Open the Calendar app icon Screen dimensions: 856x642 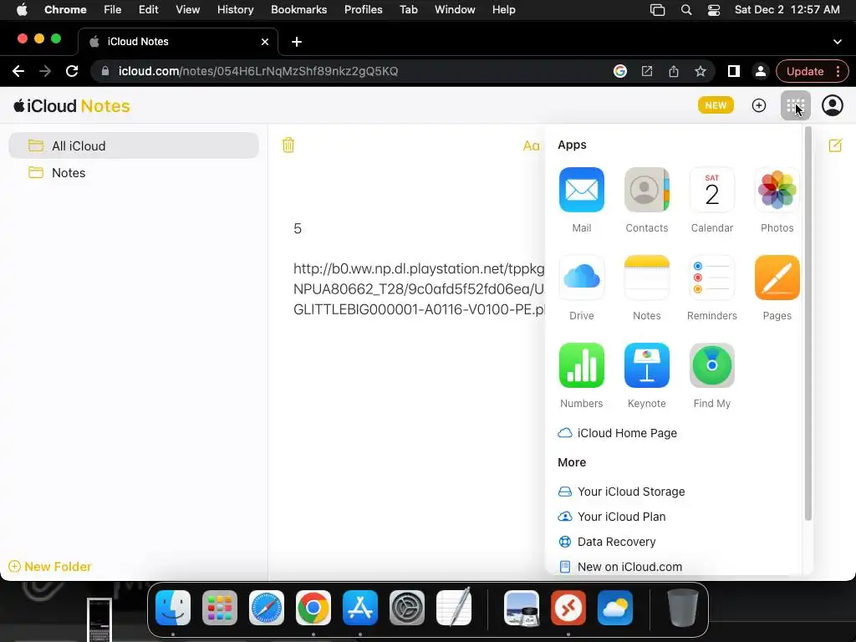tap(712, 190)
